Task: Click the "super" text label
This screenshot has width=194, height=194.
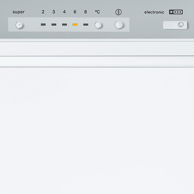Action: click(18, 12)
